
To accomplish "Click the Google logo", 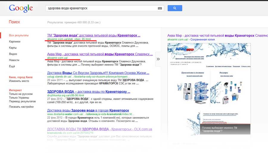I will coord(21,8).
